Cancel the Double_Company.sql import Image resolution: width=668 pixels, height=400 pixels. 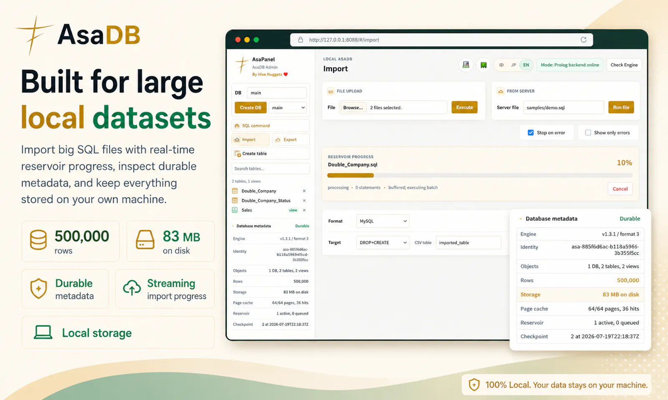(620, 189)
